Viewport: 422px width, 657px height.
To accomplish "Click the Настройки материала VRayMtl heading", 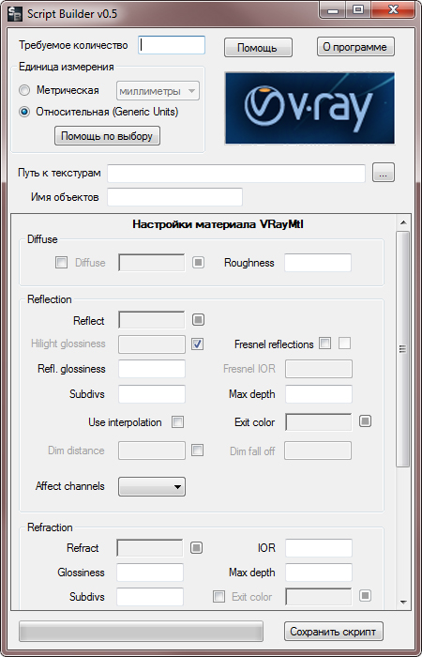I will click(219, 224).
